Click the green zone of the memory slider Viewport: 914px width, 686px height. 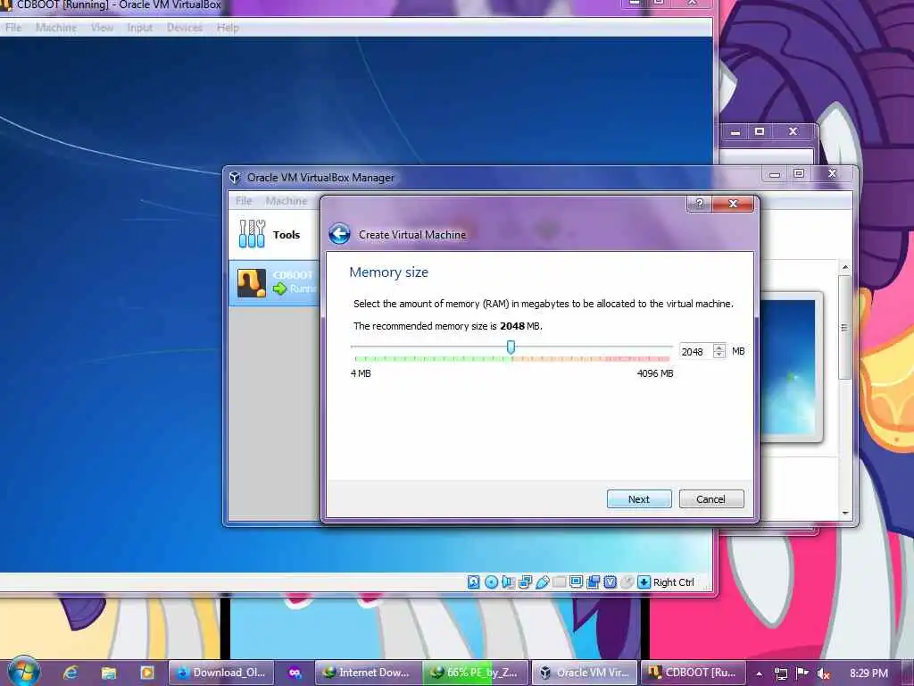coord(433,359)
